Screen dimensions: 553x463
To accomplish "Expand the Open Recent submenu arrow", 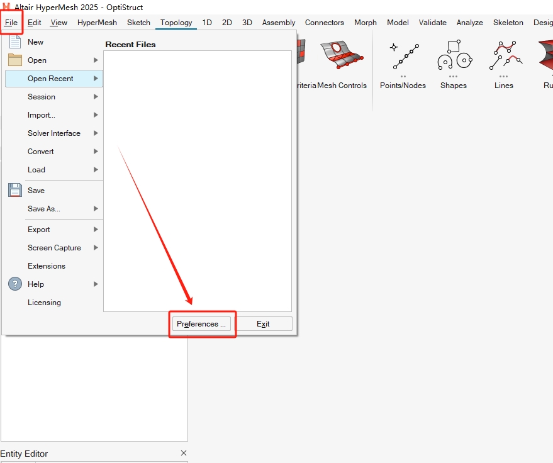I will coord(96,79).
